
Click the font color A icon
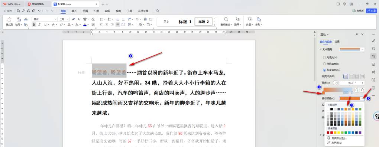(85, 24)
